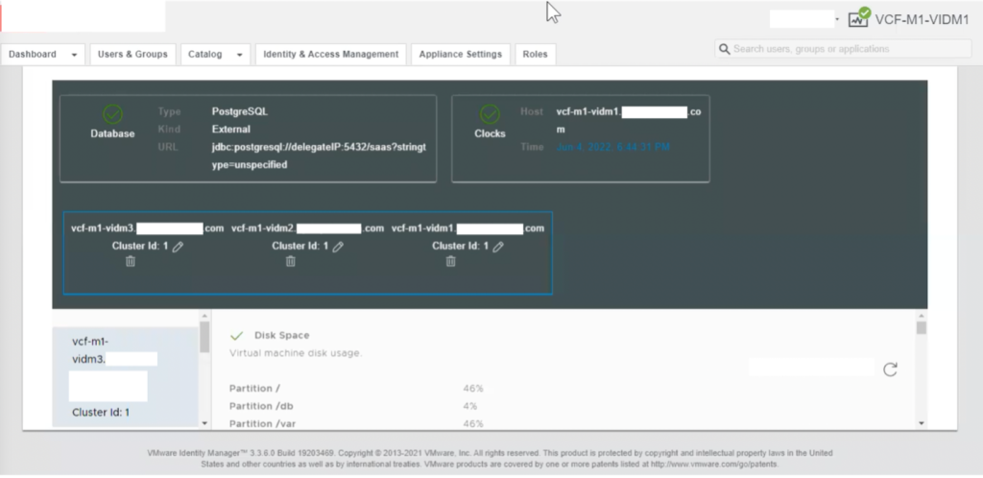This screenshot has height=478, width=983.
Task: Click the clocks host vcf-m1-vidm1 value
Action: click(x=628, y=120)
